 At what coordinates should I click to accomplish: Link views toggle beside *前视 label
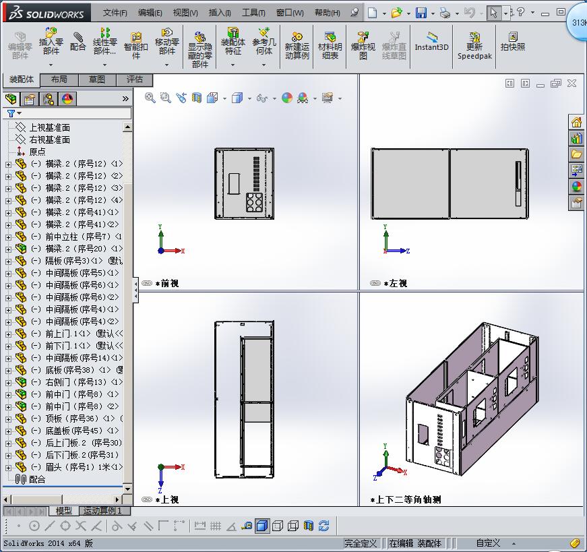pyautogui.click(x=147, y=283)
